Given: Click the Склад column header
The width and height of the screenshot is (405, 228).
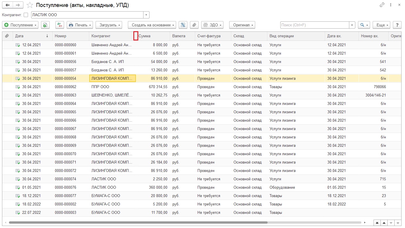Looking at the screenshot, I should click(249, 36).
